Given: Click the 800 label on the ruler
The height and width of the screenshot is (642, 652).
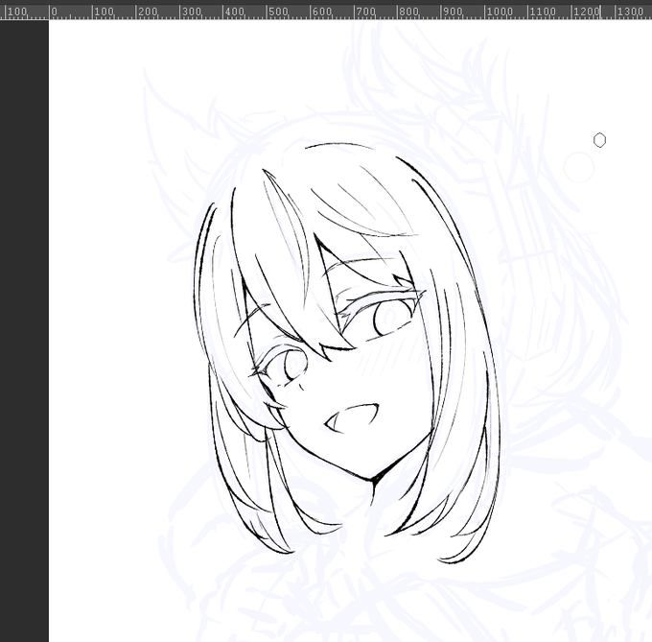Looking at the screenshot, I should (x=409, y=12).
